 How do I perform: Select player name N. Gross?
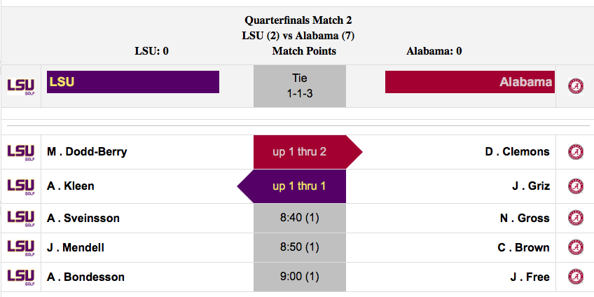(x=525, y=219)
